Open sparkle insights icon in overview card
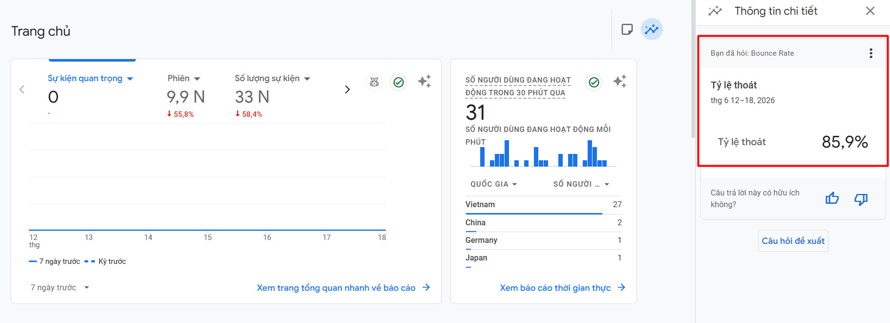890x323 pixels. pyautogui.click(x=424, y=81)
